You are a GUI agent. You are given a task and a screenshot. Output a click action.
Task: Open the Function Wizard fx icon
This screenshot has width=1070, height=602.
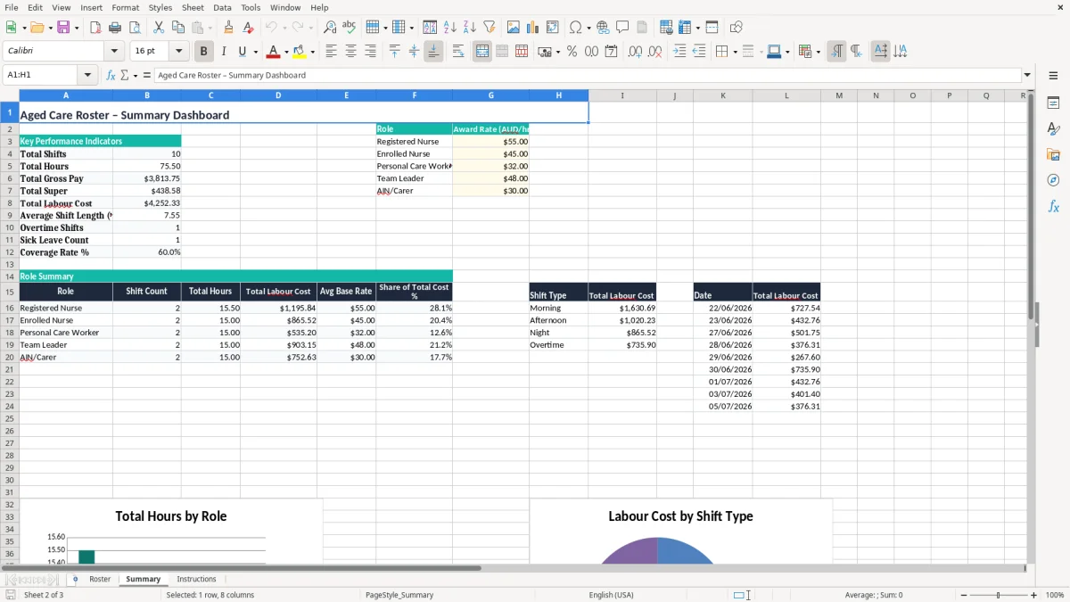pos(111,75)
